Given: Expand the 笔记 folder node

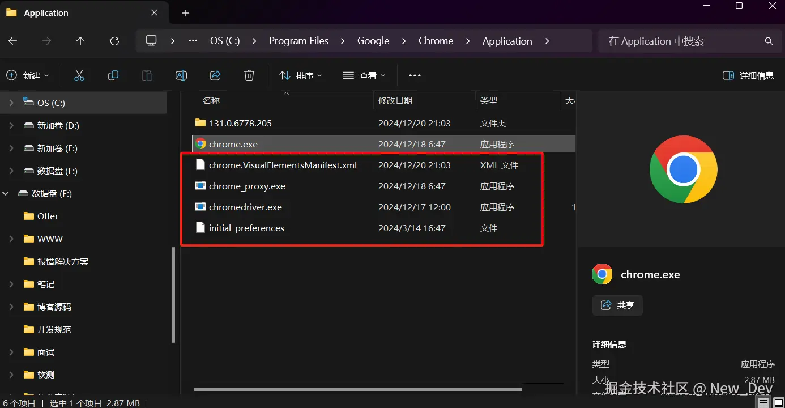Looking at the screenshot, I should coord(11,284).
